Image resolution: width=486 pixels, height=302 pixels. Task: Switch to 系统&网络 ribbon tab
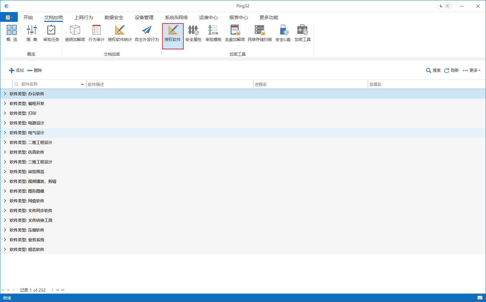point(176,17)
